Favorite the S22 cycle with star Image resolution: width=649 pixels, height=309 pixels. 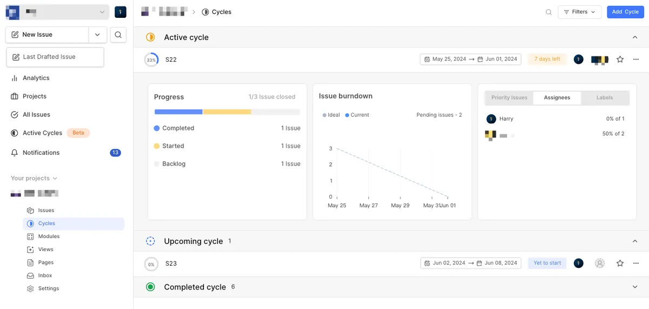pyautogui.click(x=620, y=60)
